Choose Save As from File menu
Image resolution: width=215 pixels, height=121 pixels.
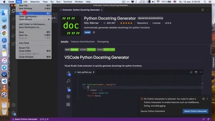click(x=34, y=35)
